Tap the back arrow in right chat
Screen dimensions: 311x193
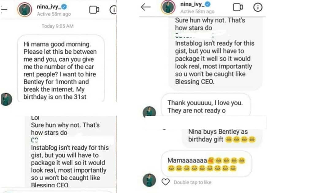(x=146, y=7)
